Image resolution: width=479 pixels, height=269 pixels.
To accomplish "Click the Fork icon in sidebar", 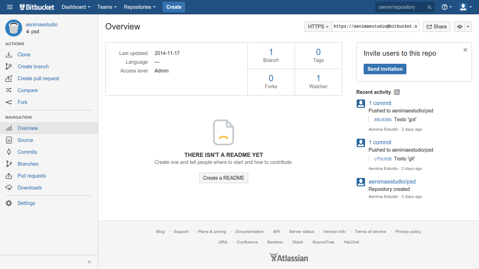I will tap(9, 102).
